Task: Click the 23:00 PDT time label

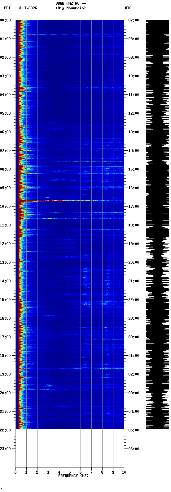Action: click(6, 449)
